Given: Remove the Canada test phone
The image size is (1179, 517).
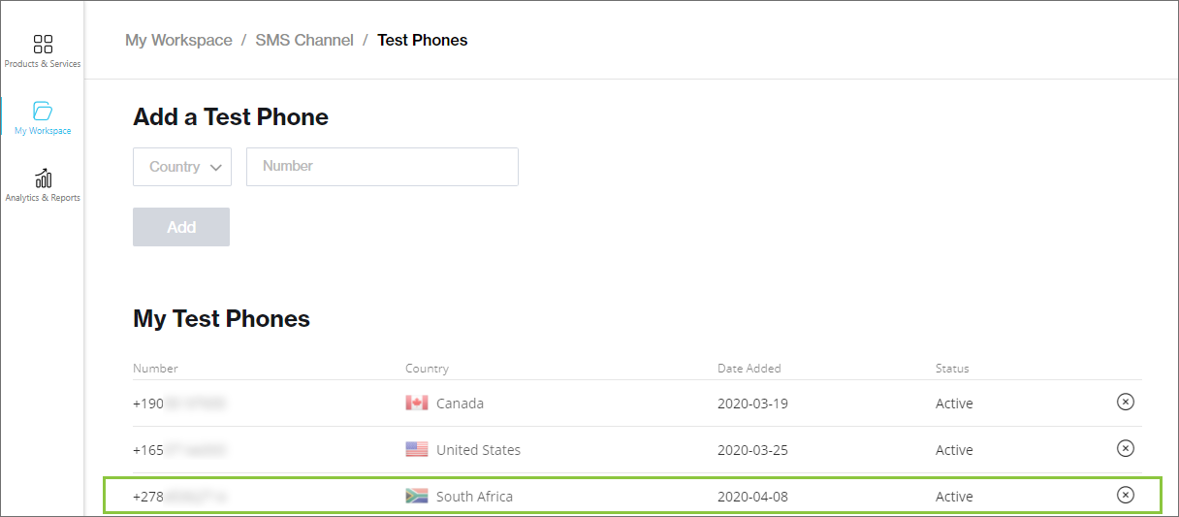Looking at the screenshot, I should [1125, 403].
